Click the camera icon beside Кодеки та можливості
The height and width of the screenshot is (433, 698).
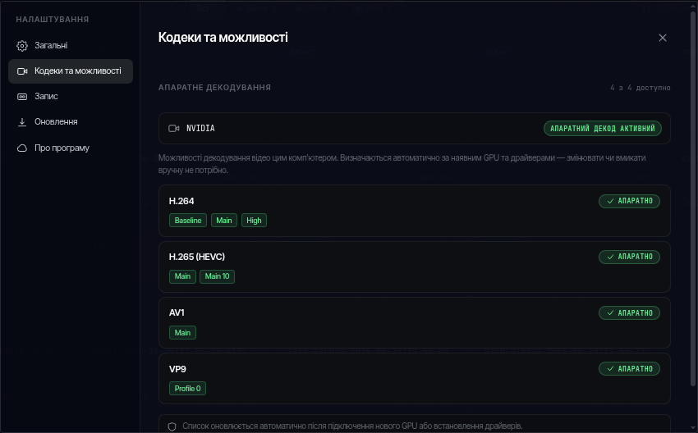pyautogui.click(x=22, y=71)
